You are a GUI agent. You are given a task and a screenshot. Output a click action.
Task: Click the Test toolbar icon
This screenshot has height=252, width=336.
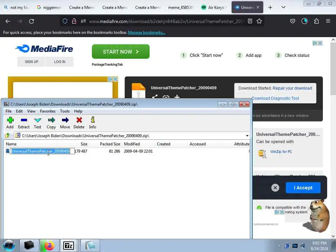37,123
